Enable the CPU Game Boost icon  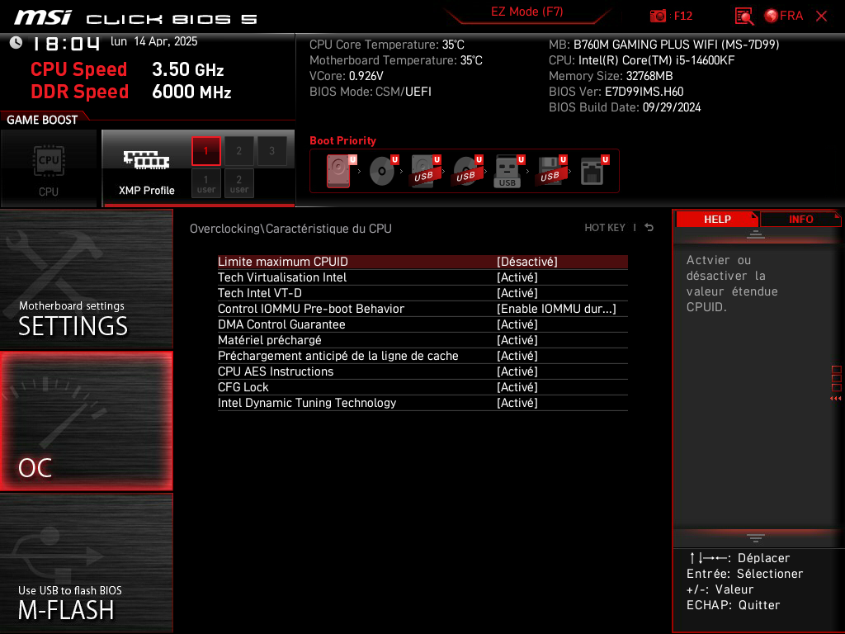tap(49, 161)
